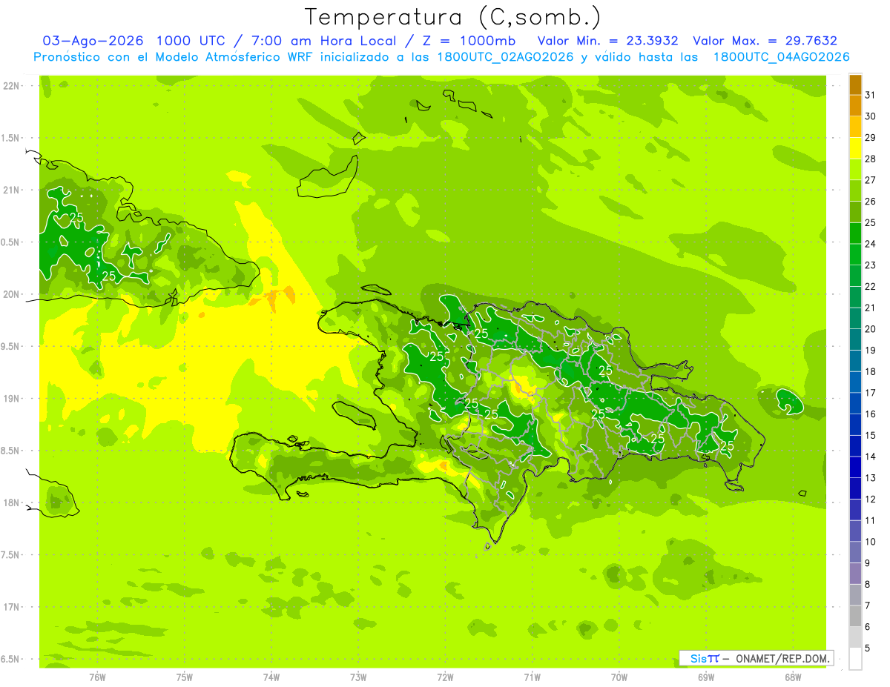Screen dimensions: 890x687
Task: Click the 72W longitude axis label
Action: (445, 677)
